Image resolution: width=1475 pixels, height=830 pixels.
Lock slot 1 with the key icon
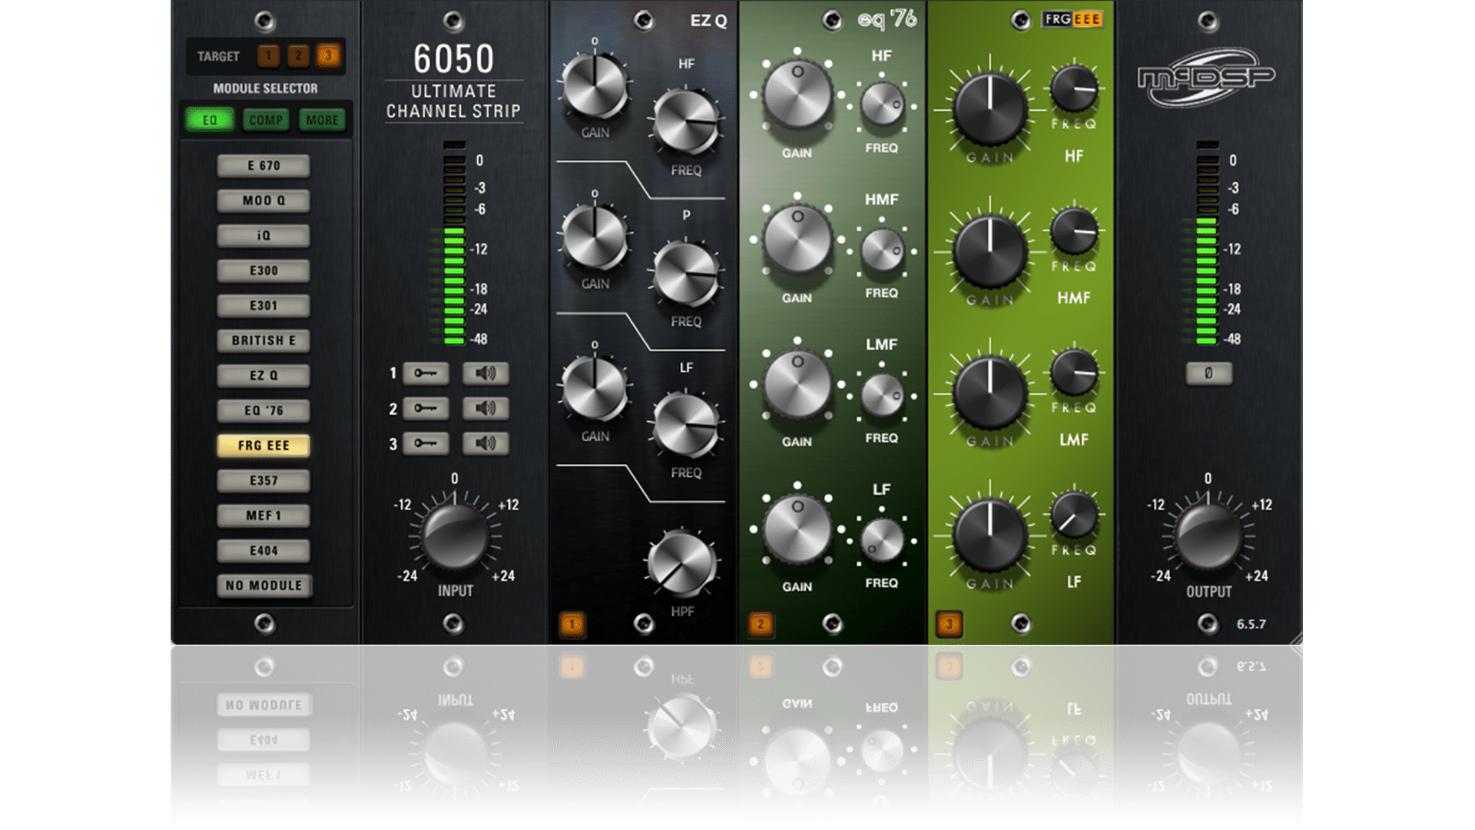point(425,374)
